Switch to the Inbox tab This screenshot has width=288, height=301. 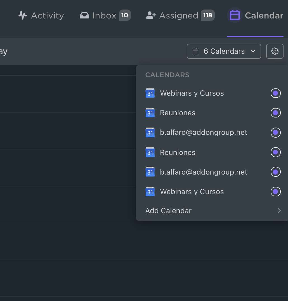click(105, 15)
